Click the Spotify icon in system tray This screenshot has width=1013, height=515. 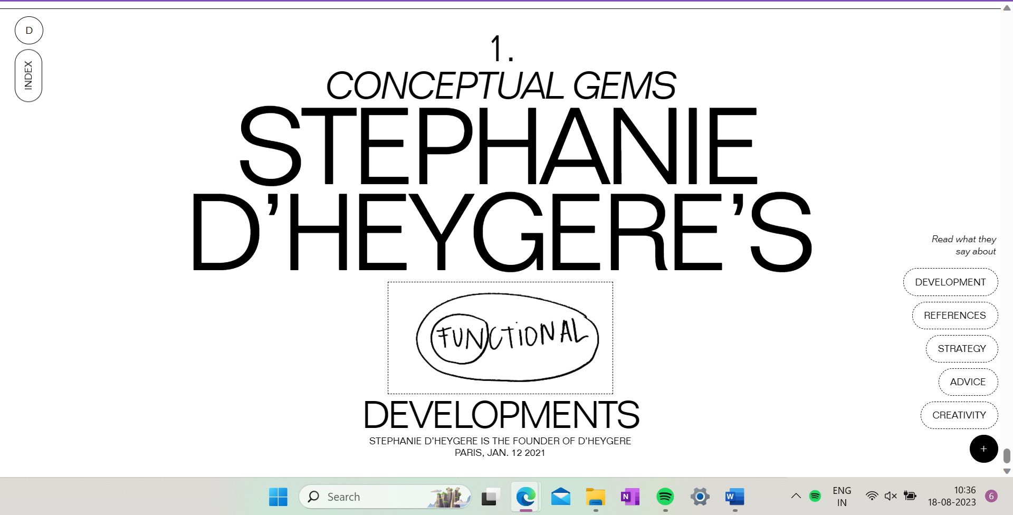coord(815,496)
